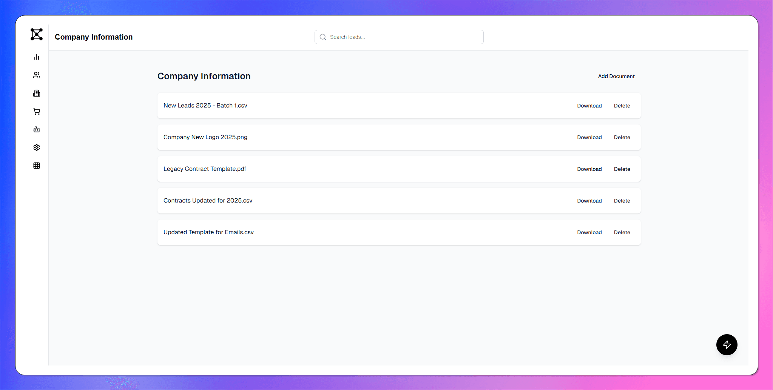Select the robot bot sidebar icon

pos(37,129)
